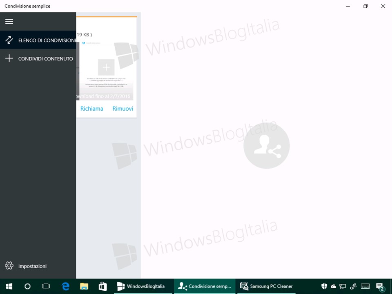Open Impostazioni settings
This screenshot has width=392, height=294.
pyautogui.click(x=38, y=266)
